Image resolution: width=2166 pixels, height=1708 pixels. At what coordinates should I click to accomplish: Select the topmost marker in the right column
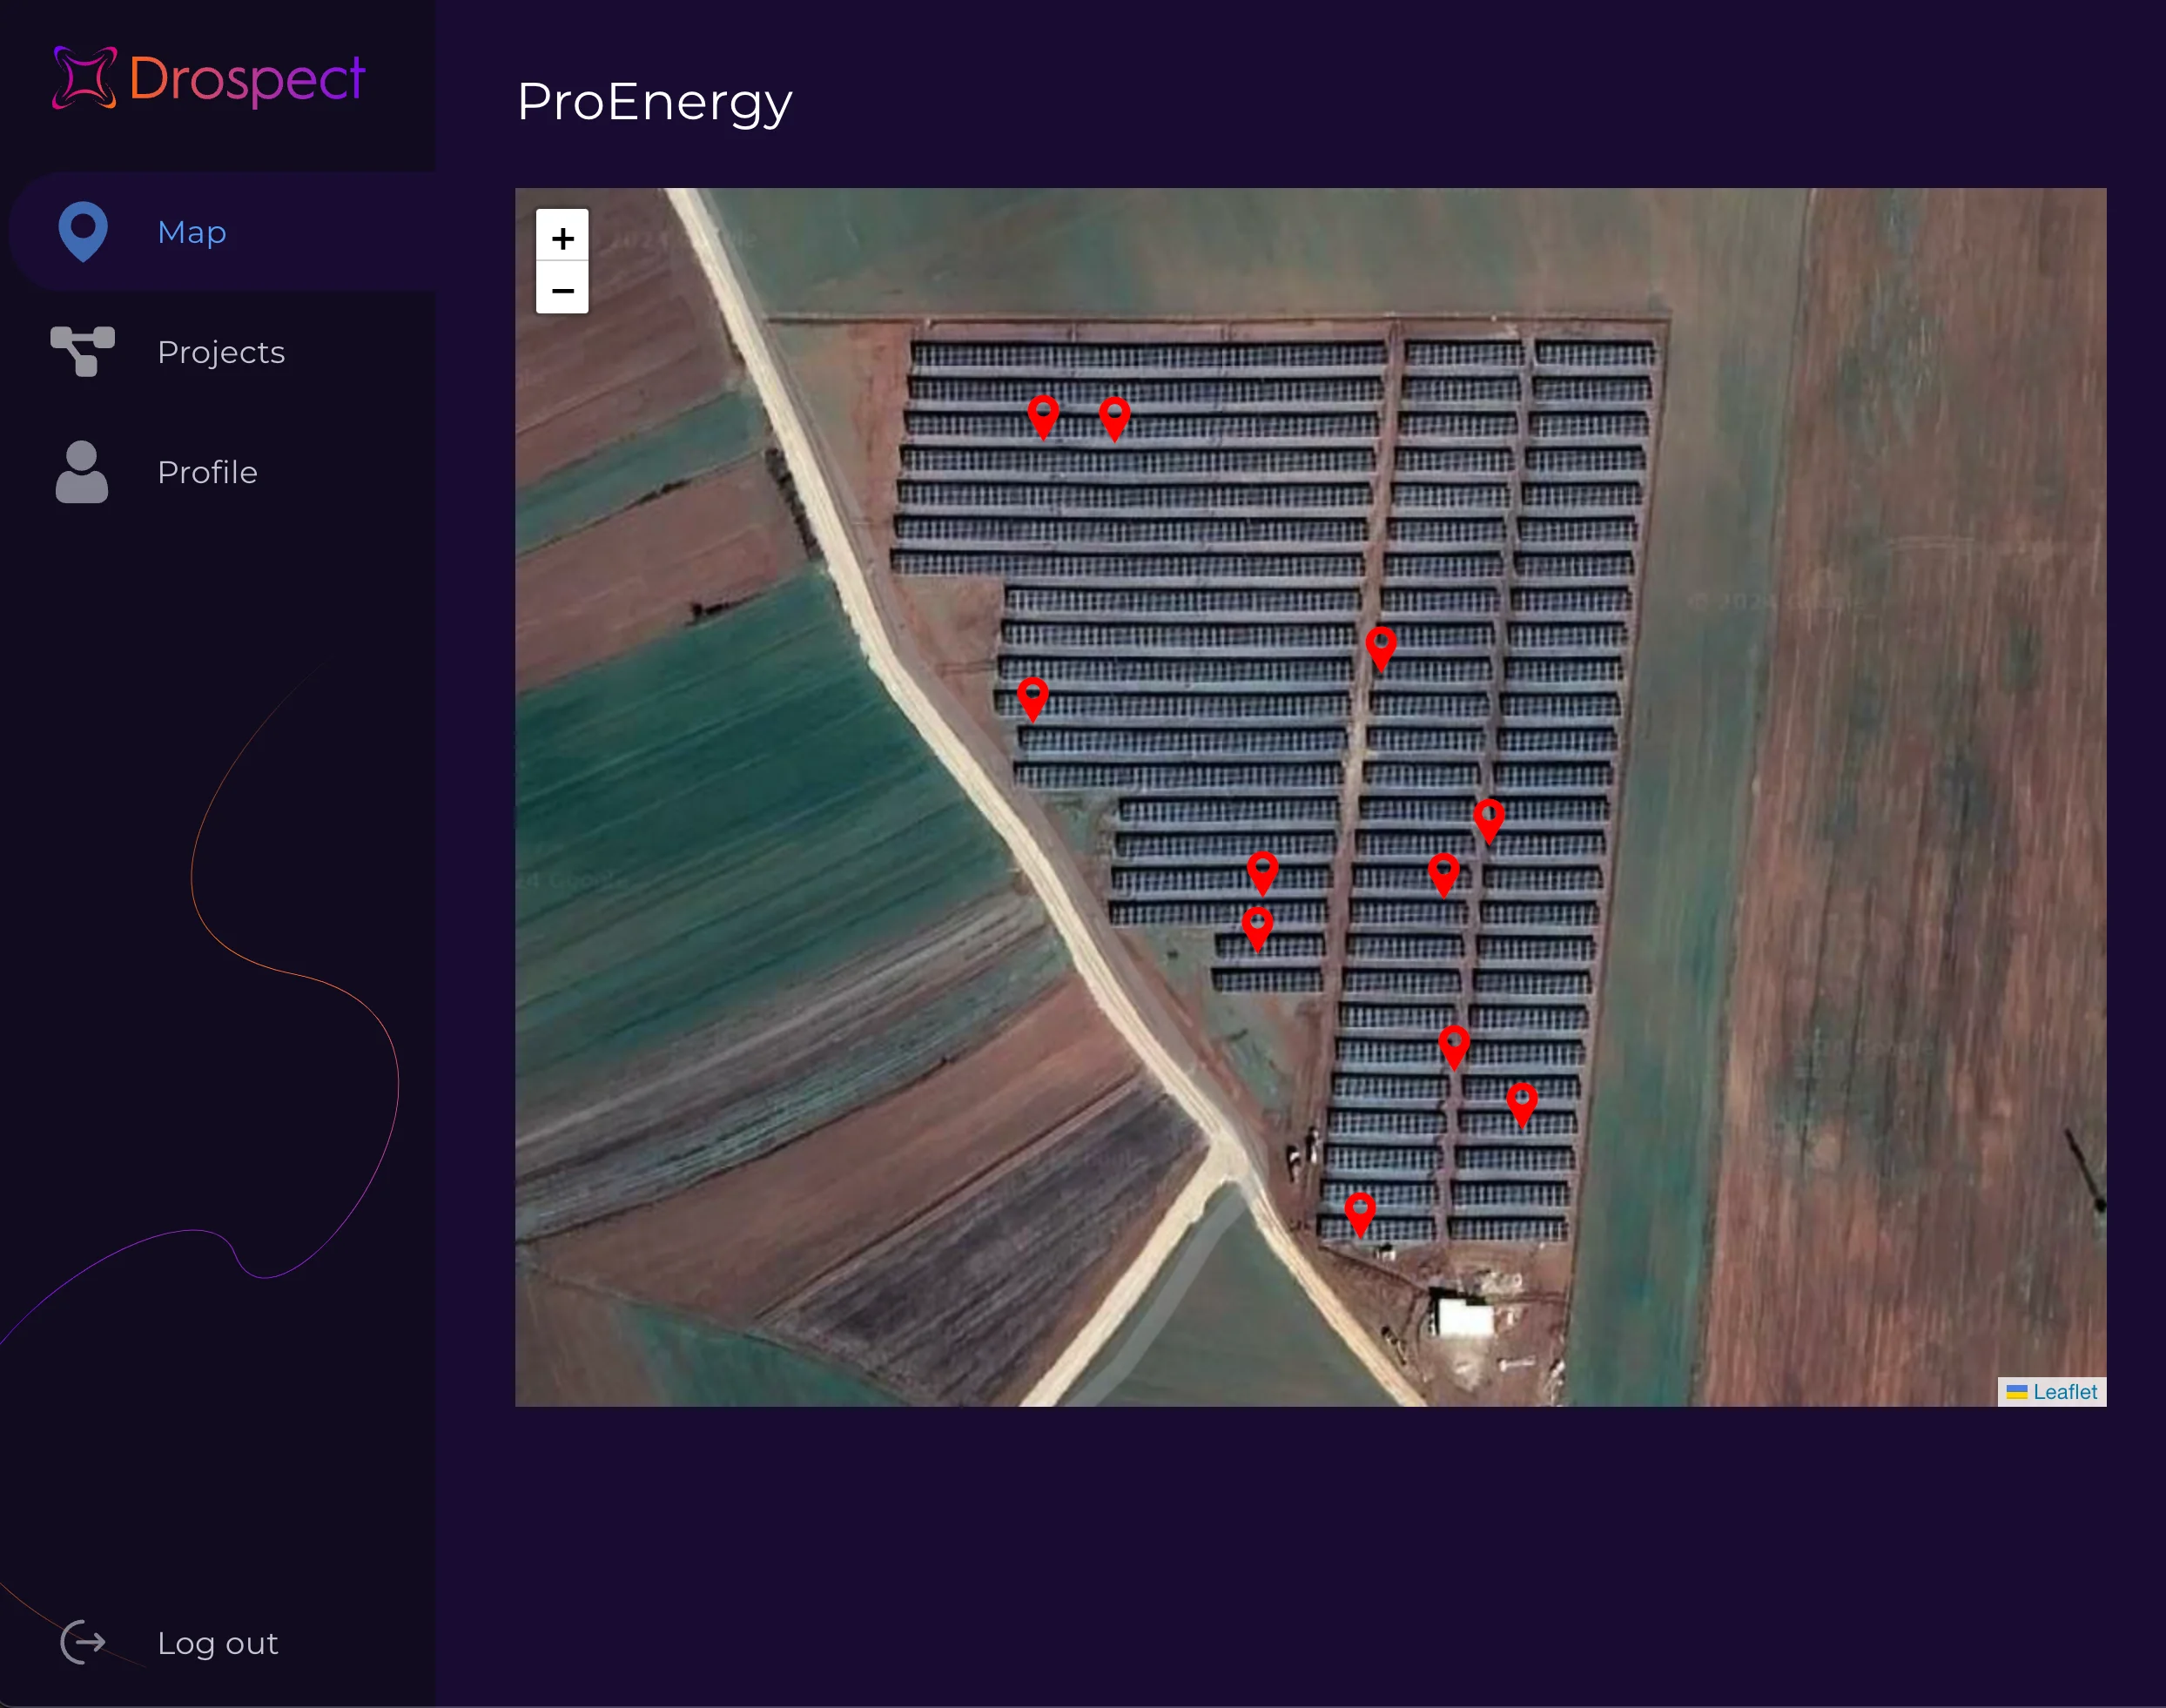pos(1489,820)
